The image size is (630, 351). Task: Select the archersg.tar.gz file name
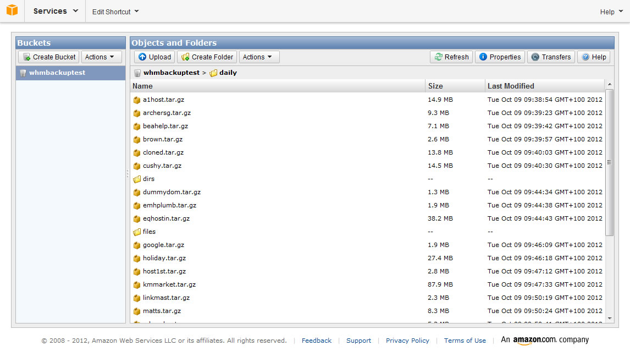pyautogui.click(x=167, y=113)
